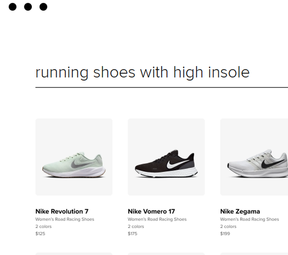Open the Nike Zegama shoe image

point(254,157)
